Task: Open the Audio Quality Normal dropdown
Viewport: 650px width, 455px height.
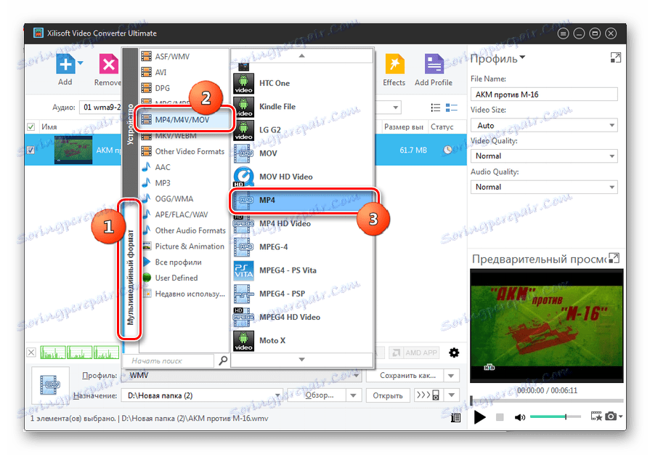Action: pyautogui.click(x=544, y=187)
